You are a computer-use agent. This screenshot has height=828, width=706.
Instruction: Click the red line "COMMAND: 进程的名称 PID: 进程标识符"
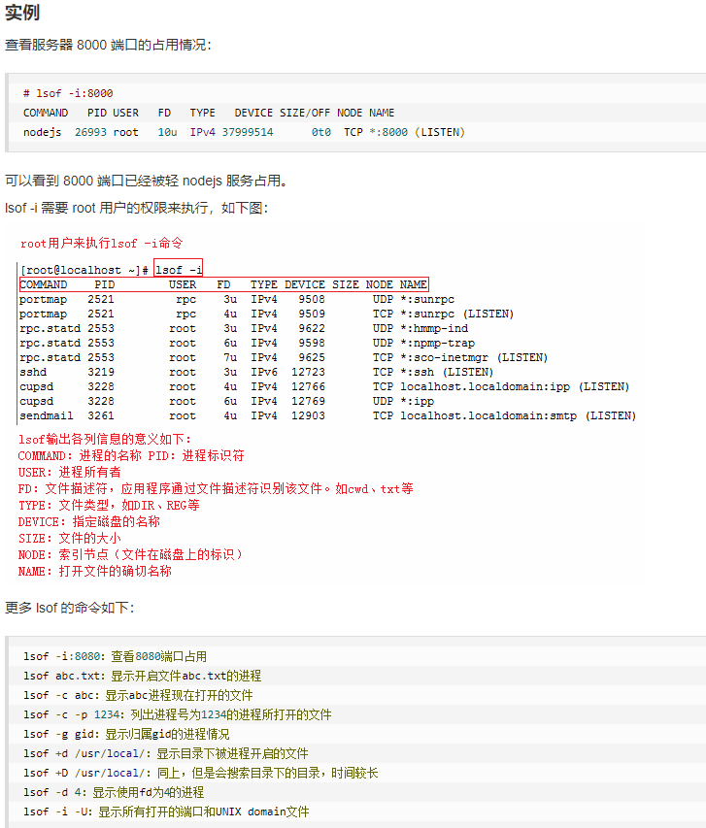point(131,455)
